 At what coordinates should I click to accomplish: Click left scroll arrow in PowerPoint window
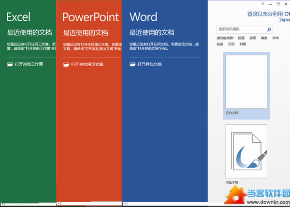click(58, 204)
